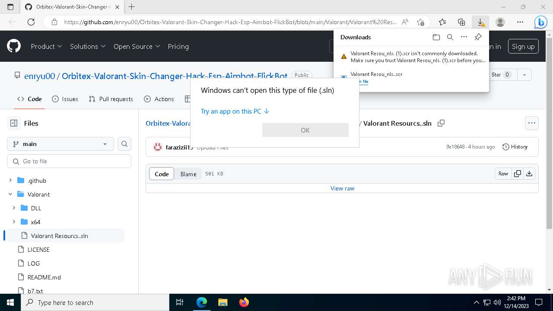Screen dimensions: 553x311
Task: Expand x64 folder in tree
Action: tap(14, 222)
